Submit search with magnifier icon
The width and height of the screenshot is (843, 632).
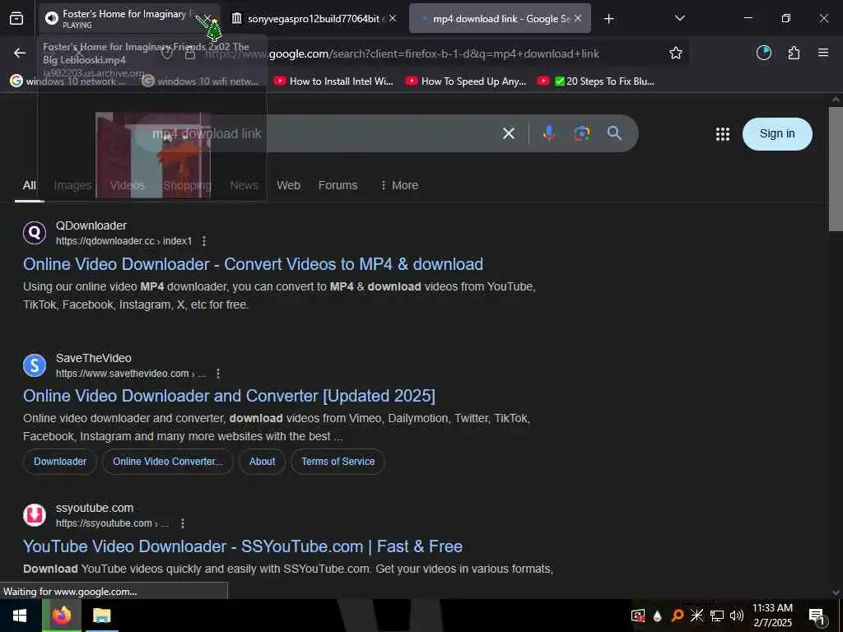coord(614,133)
